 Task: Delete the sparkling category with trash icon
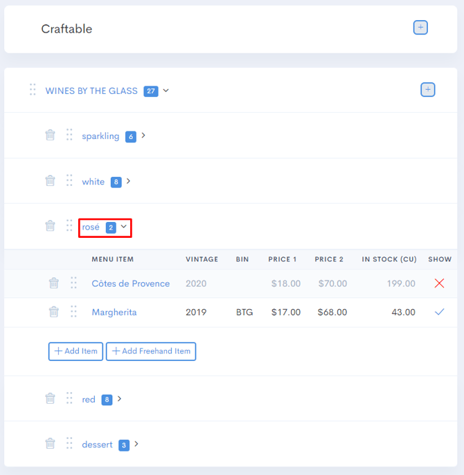click(50, 136)
